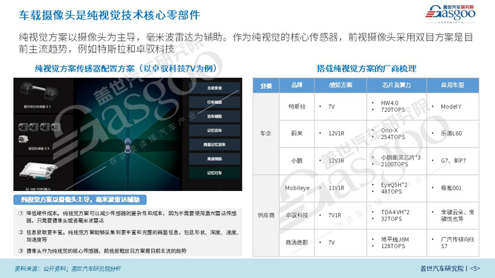The image size is (495, 278).
Task: Select the 记忆泊车 button
Action: coord(214,131)
